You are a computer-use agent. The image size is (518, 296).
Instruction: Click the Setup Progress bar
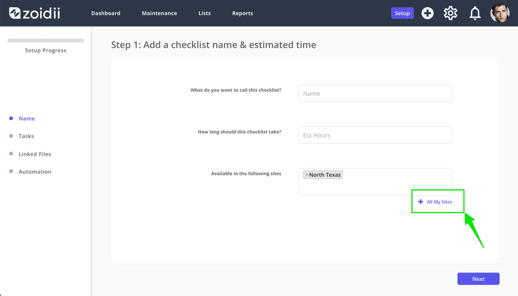coord(46,40)
